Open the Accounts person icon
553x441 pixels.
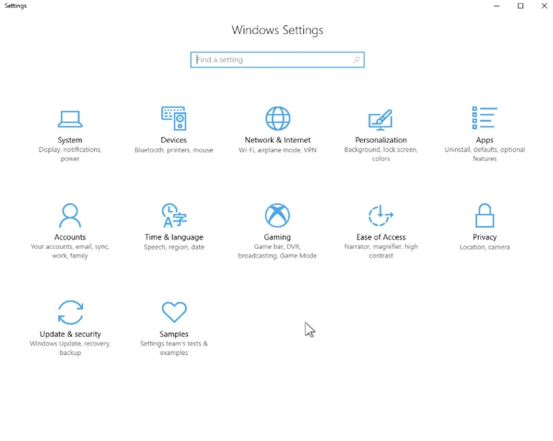[70, 215]
